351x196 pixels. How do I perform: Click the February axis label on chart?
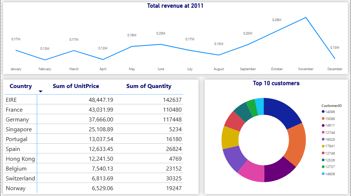pos(45,69)
